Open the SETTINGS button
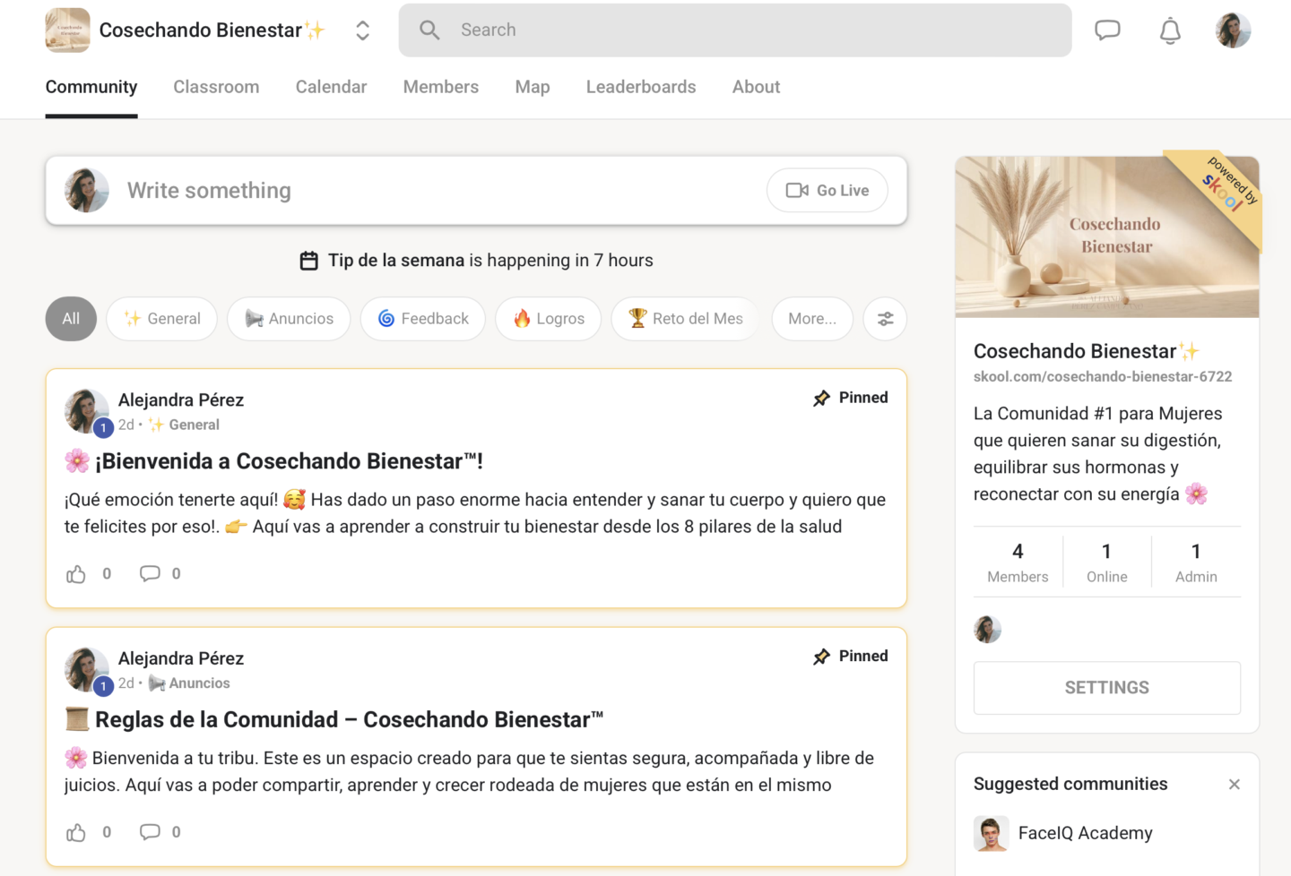This screenshot has width=1291, height=876. click(1107, 688)
